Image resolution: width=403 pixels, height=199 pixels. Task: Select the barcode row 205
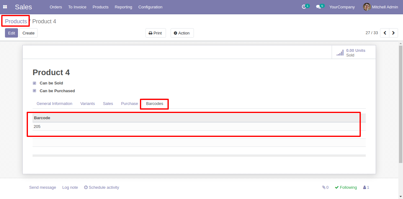(199, 127)
